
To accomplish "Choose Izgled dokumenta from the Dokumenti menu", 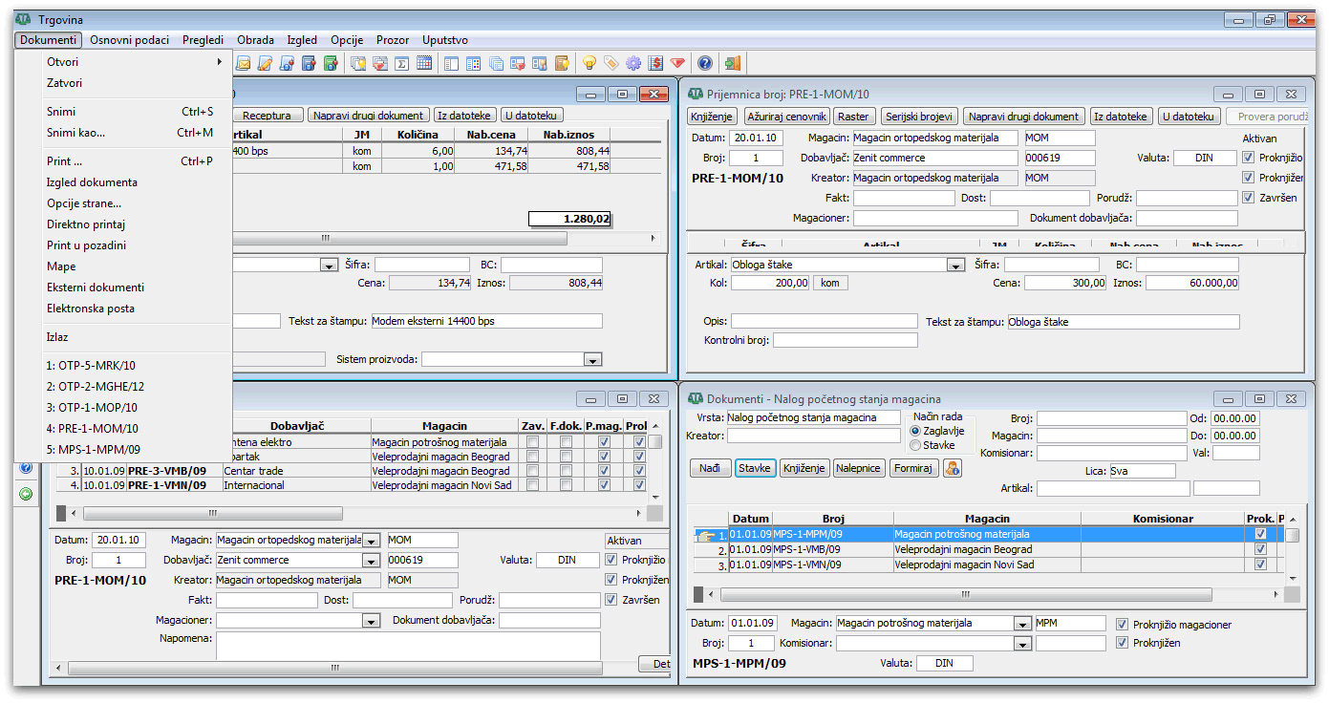I will pyautogui.click(x=92, y=182).
